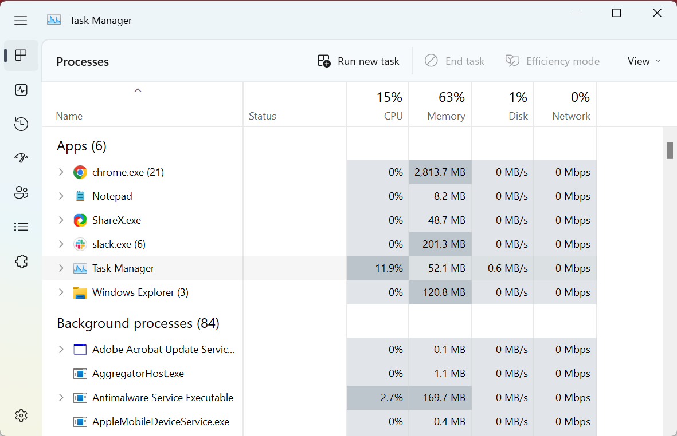Screen dimensions: 677x436
Task: Open the Services sidebar tab
Action: point(21,261)
